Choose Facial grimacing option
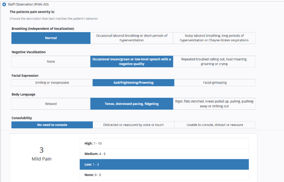 pos(215,83)
